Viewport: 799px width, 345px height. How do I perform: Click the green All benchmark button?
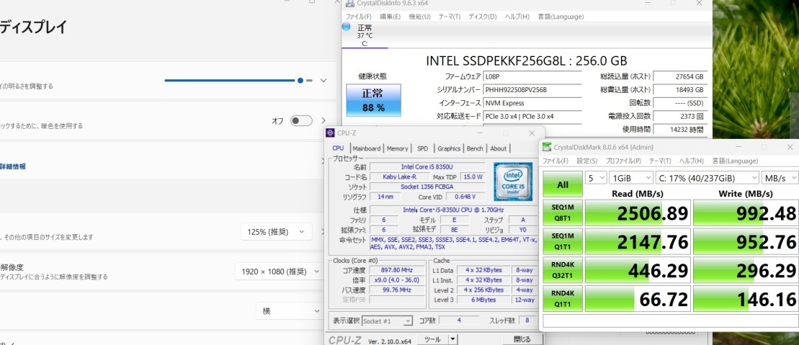[563, 184]
